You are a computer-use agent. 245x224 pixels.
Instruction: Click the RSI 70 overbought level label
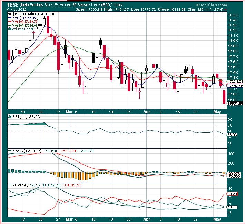coord(230,125)
